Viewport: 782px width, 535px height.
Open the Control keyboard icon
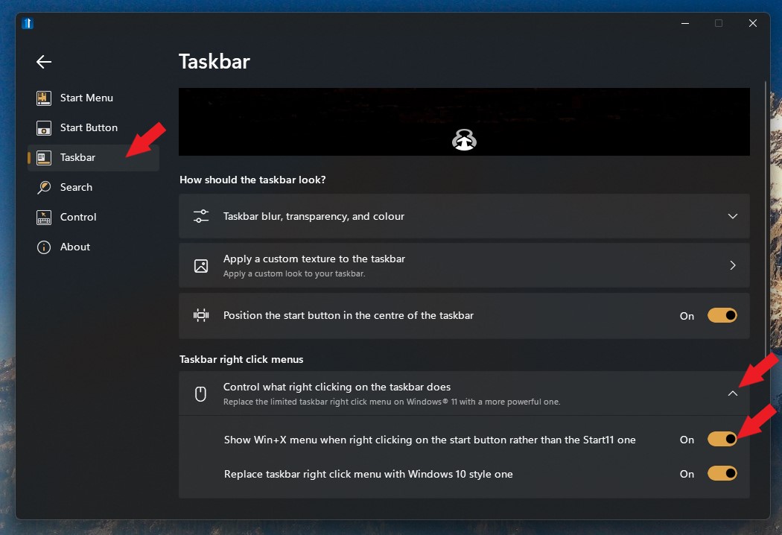(x=44, y=217)
